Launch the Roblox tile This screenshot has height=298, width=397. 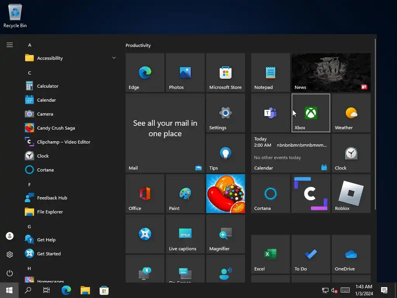351,194
